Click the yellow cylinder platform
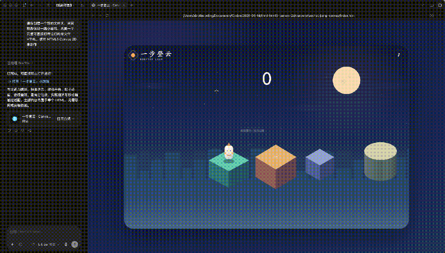The width and height of the screenshot is (445, 253). 380,161
